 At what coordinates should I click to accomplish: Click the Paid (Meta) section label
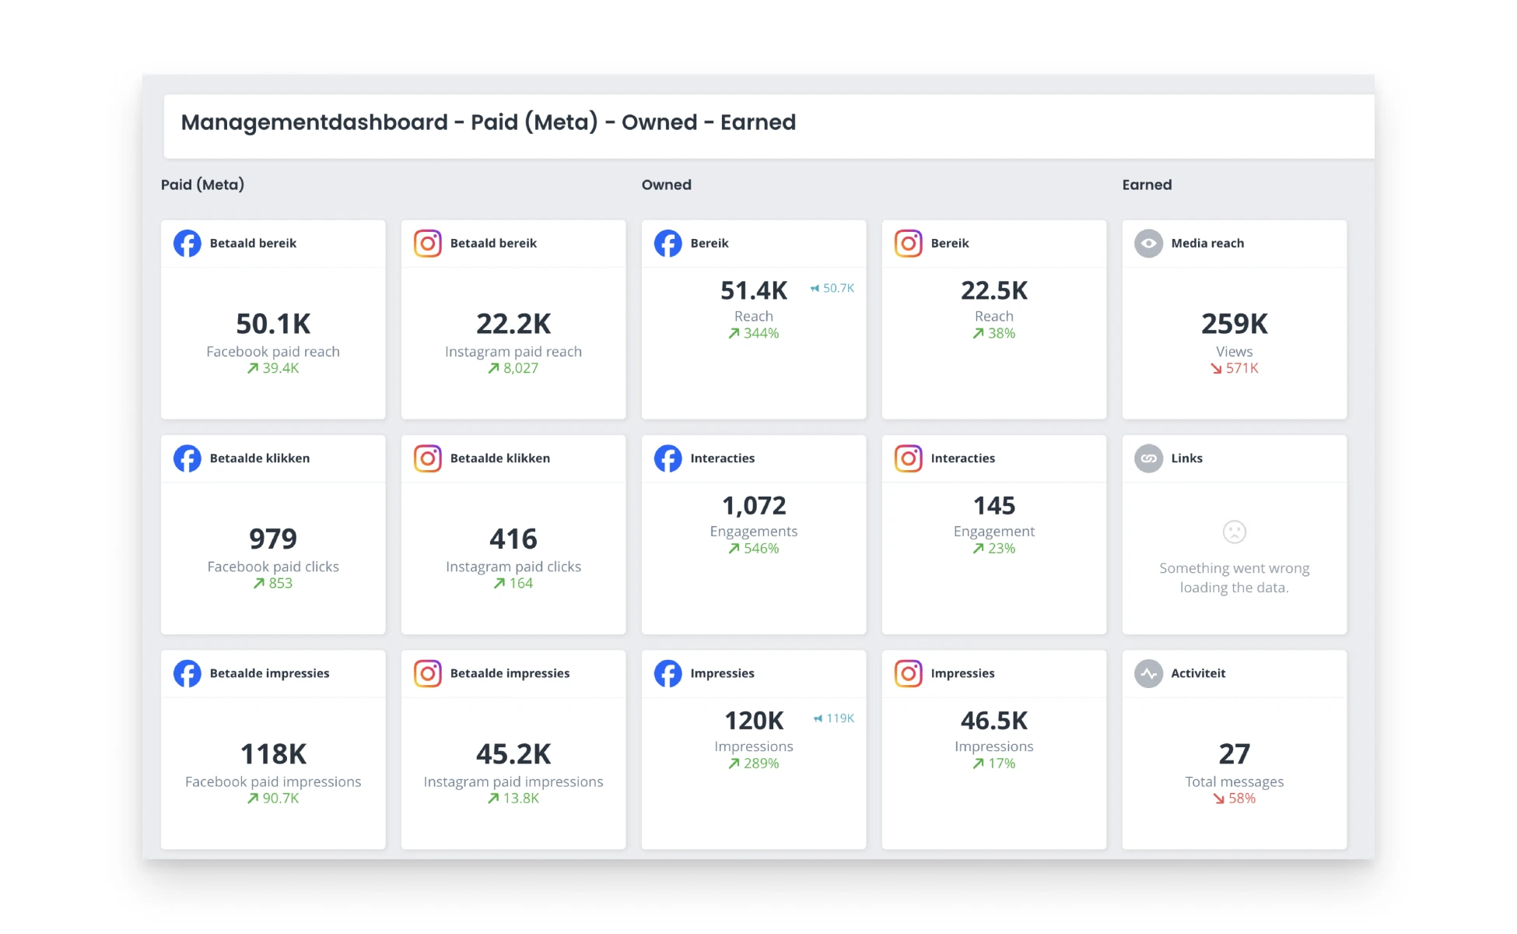click(x=202, y=184)
